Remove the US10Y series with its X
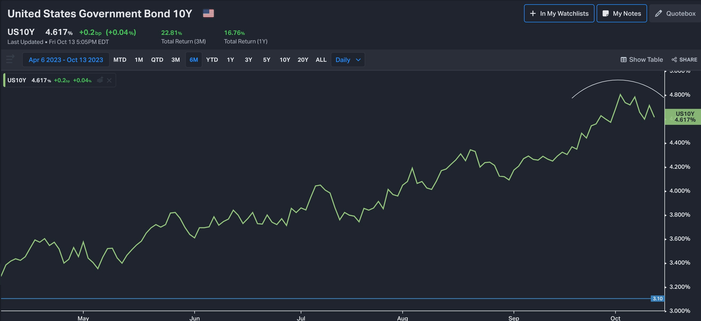This screenshot has height=321, width=701. coord(109,80)
